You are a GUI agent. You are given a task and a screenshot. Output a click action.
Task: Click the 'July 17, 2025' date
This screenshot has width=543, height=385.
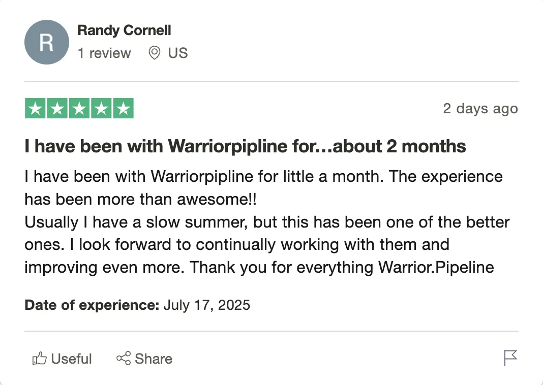(x=207, y=305)
